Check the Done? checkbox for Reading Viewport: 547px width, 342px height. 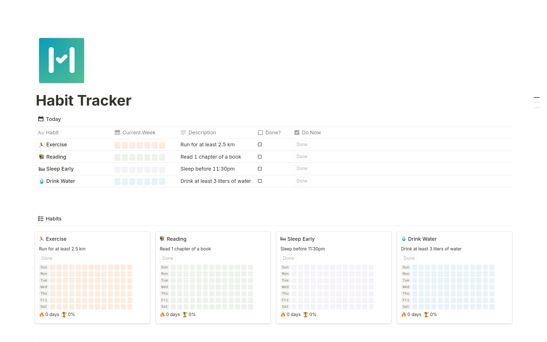(x=260, y=157)
